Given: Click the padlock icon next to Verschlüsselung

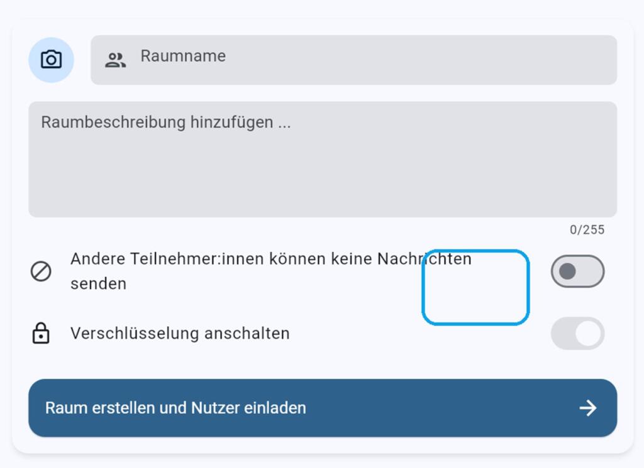Looking at the screenshot, I should pos(41,333).
